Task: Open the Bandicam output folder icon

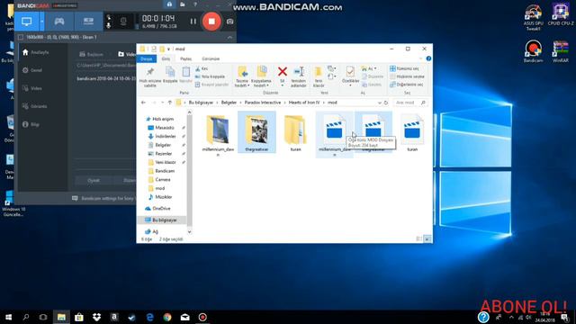Action: click(182, 4)
